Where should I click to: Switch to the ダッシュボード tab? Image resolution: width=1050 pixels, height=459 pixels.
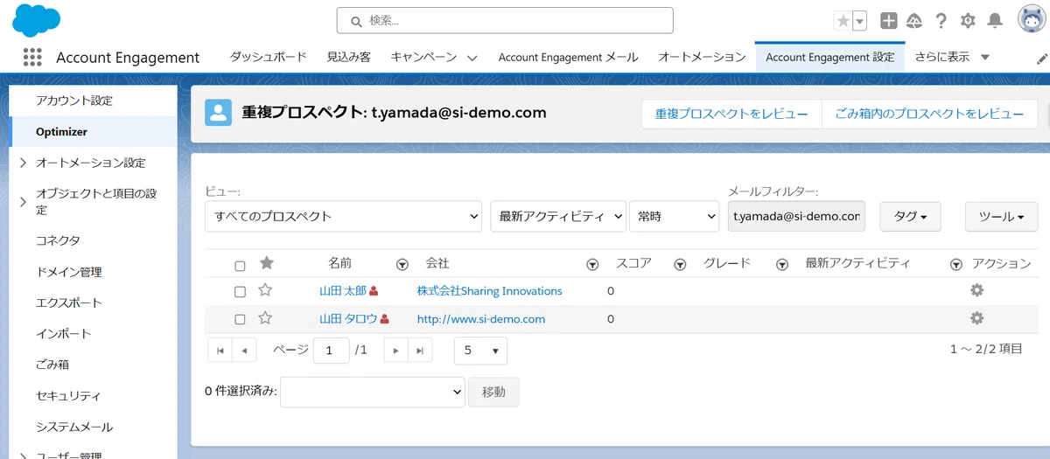tap(268, 57)
